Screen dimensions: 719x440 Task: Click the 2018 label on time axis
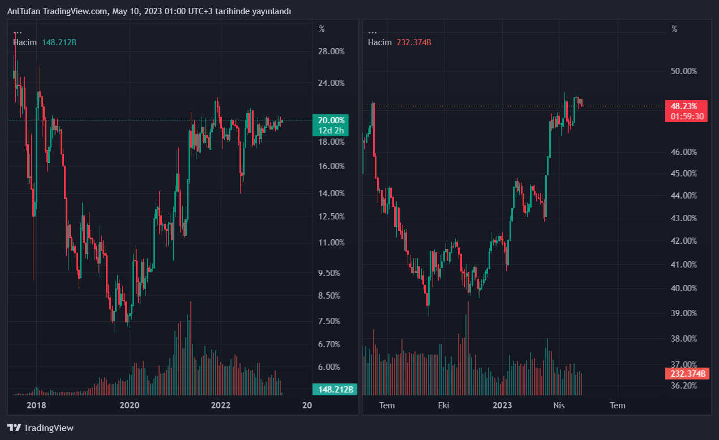[36, 405]
